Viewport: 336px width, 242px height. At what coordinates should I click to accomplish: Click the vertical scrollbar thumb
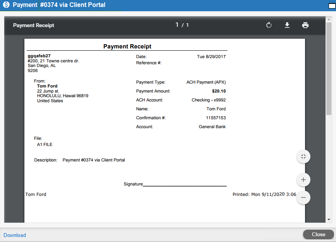[329, 69]
